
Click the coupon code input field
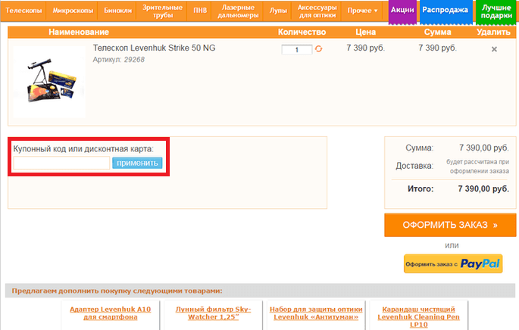61,163
